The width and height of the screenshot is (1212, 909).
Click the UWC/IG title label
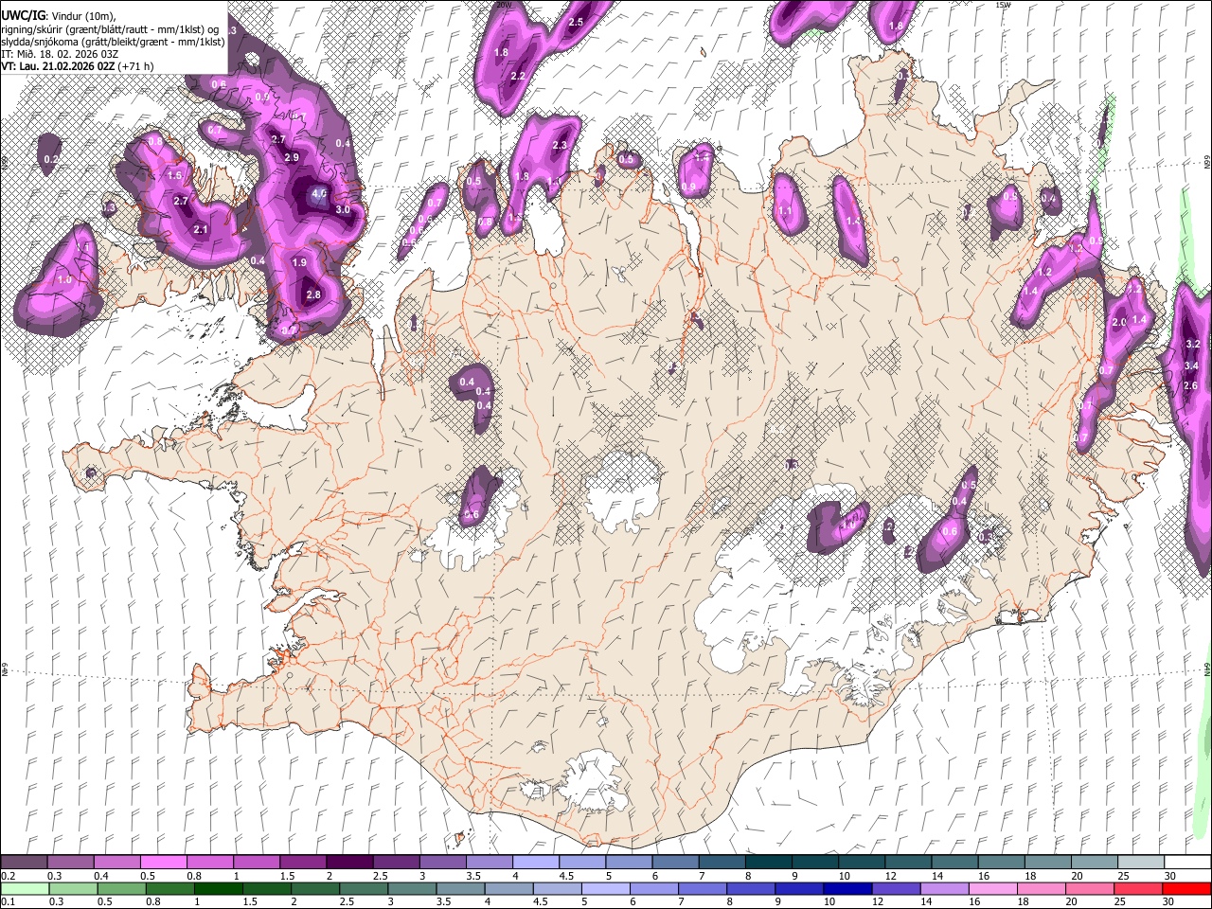click(x=22, y=16)
